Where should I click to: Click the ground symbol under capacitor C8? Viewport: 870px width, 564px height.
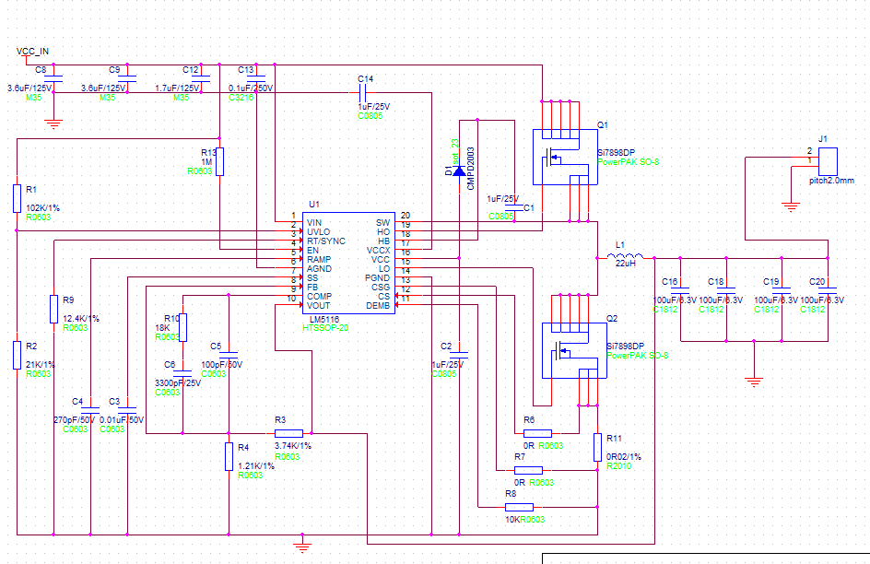click(x=53, y=123)
